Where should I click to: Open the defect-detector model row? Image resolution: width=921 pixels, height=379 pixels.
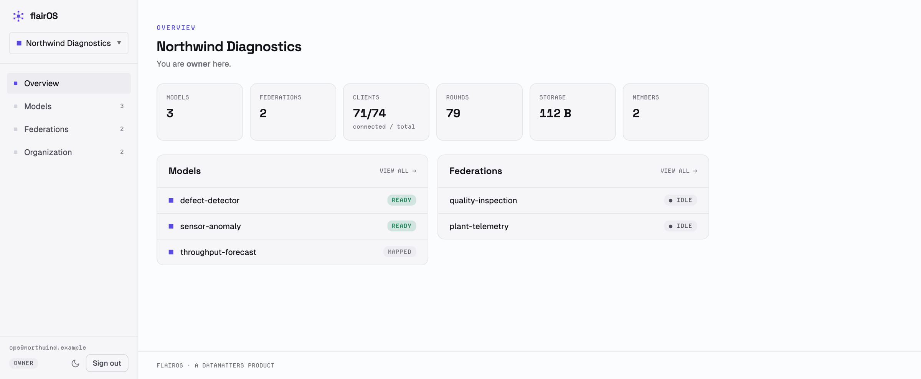point(292,201)
